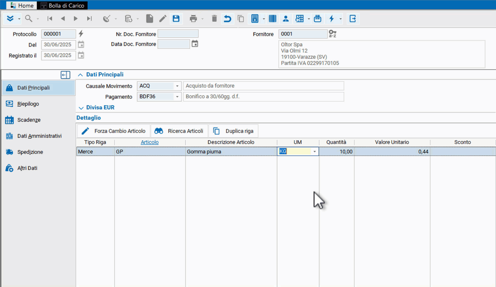The height and width of the screenshot is (287, 496).
Task: Go to the first record
Action: [50, 19]
